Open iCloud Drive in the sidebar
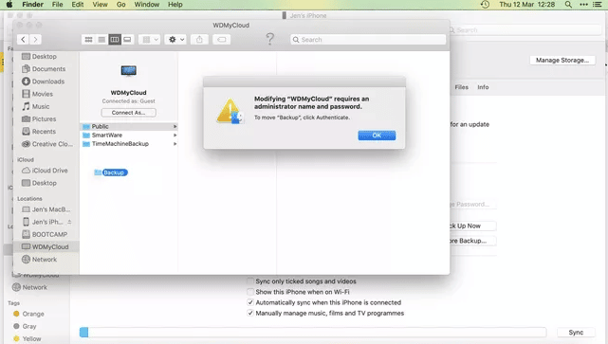Viewport: 608px width, 344px height. pos(45,170)
